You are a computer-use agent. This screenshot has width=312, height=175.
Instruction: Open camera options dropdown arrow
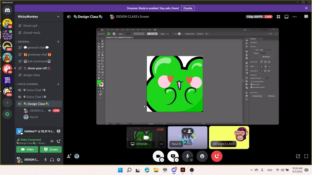pyautogui.click(x=162, y=160)
